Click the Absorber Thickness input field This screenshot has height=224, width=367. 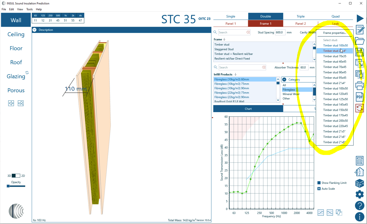(x=304, y=67)
